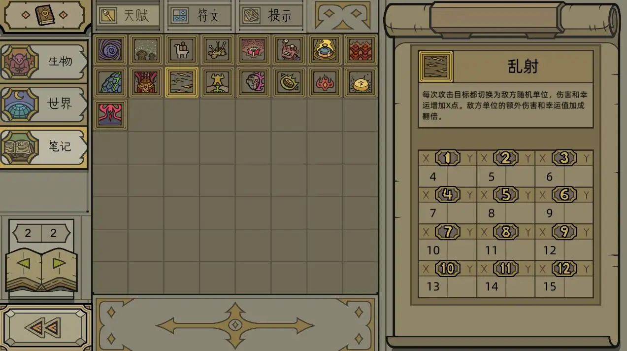The width and height of the screenshot is (627, 351).
Task: Select the flaming coin talent icon
Action: pyautogui.click(x=289, y=82)
